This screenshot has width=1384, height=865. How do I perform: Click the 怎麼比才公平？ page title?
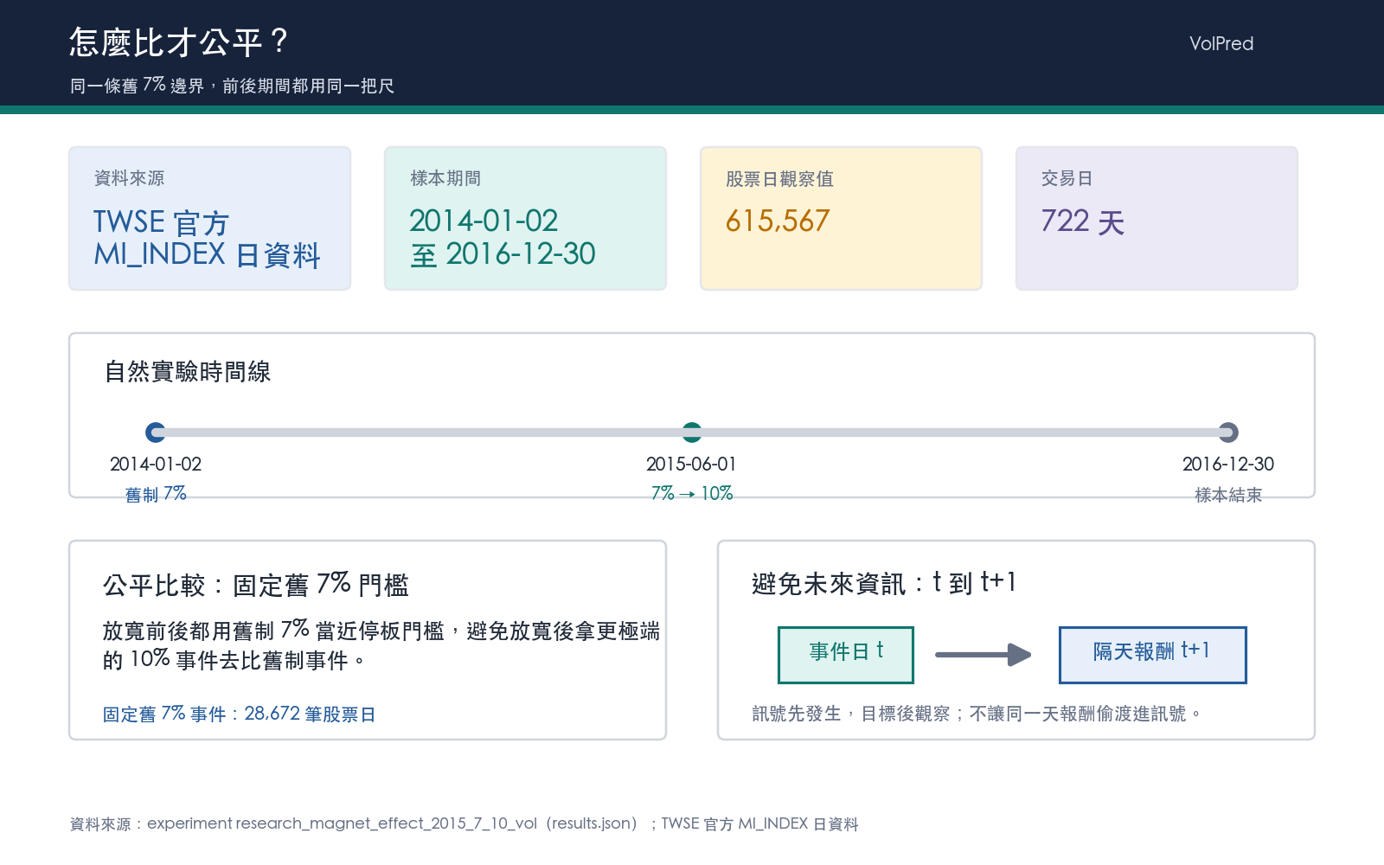point(180,42)
